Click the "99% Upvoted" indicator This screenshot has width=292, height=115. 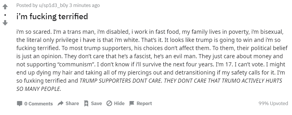coord(273,103)
